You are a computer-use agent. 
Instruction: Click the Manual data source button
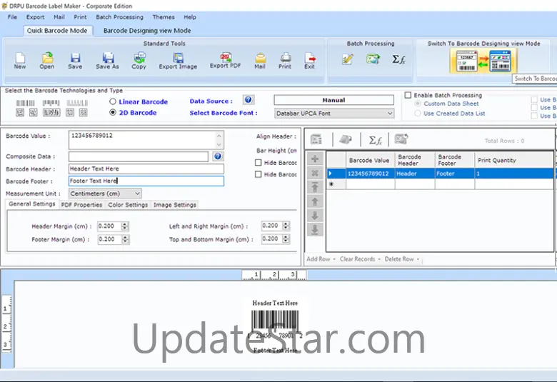pyautogui.click(x=333, y=101)
